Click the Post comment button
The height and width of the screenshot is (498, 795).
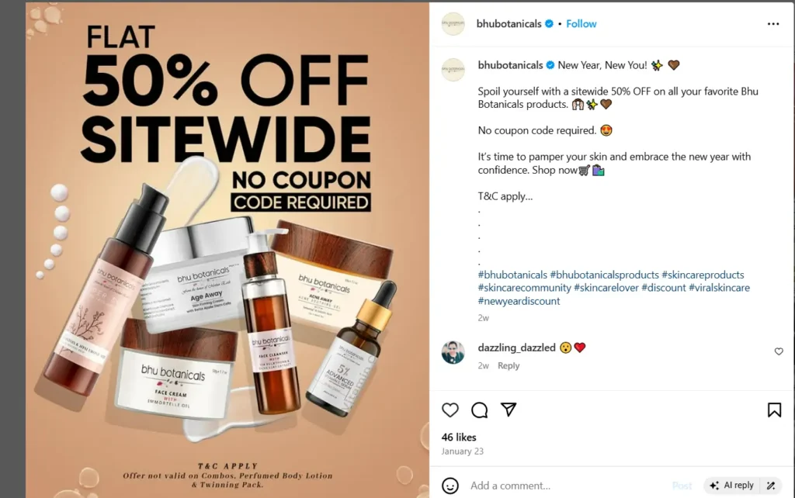[x=682, y=486]
